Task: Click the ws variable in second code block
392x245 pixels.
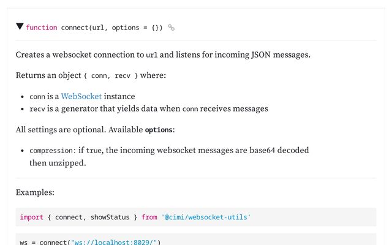Action: 24,243
